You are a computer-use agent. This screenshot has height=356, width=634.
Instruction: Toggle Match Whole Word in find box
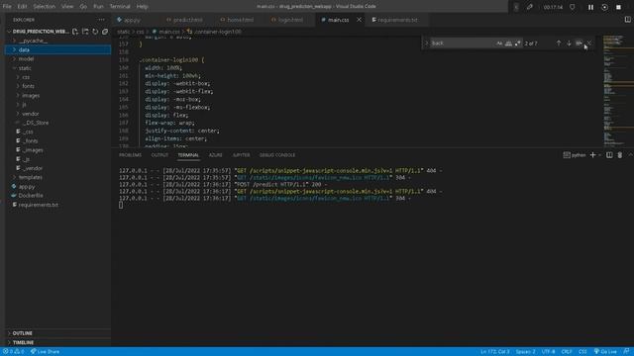point(508,44)
